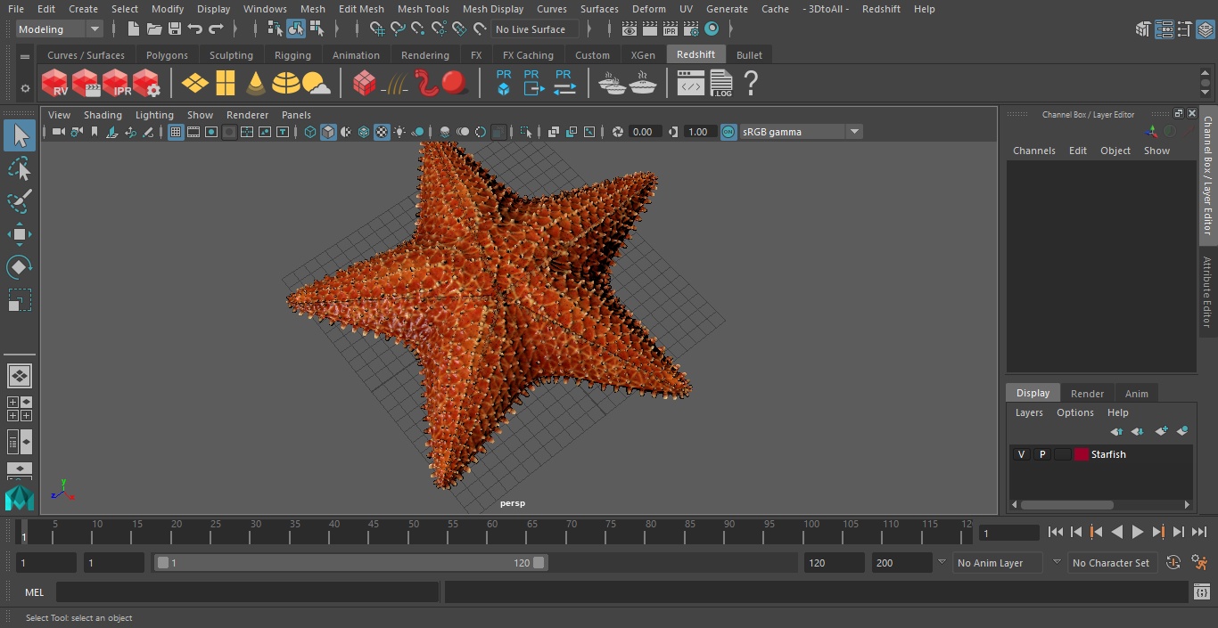Switch to the Anim layer tab
1218x628 pixels.
coord(1136,394)
